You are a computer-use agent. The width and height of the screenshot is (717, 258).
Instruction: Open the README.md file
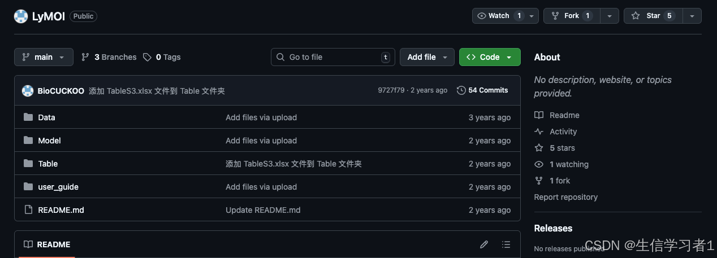tap(61, 210)
